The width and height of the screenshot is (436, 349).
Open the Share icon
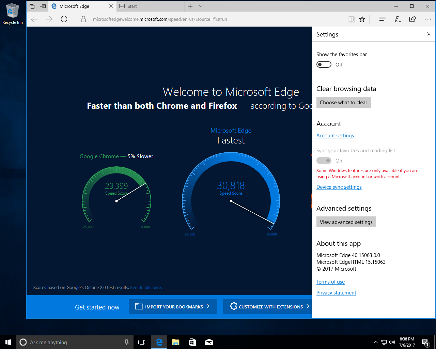coord(412,19)
